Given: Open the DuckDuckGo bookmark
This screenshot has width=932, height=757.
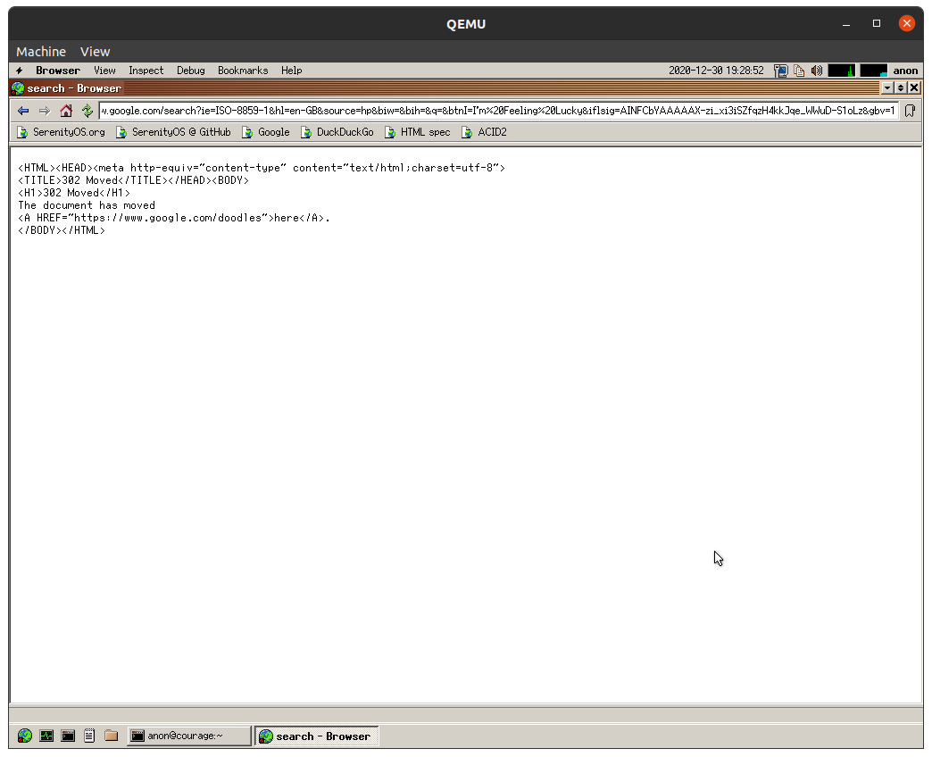Looking at the screenshot, I should 337,131.
